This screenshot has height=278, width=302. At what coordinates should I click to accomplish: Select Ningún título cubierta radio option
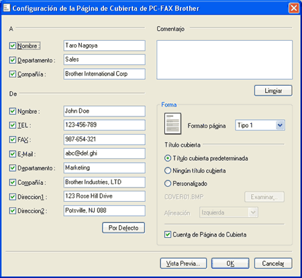click(x=168, y=171)
